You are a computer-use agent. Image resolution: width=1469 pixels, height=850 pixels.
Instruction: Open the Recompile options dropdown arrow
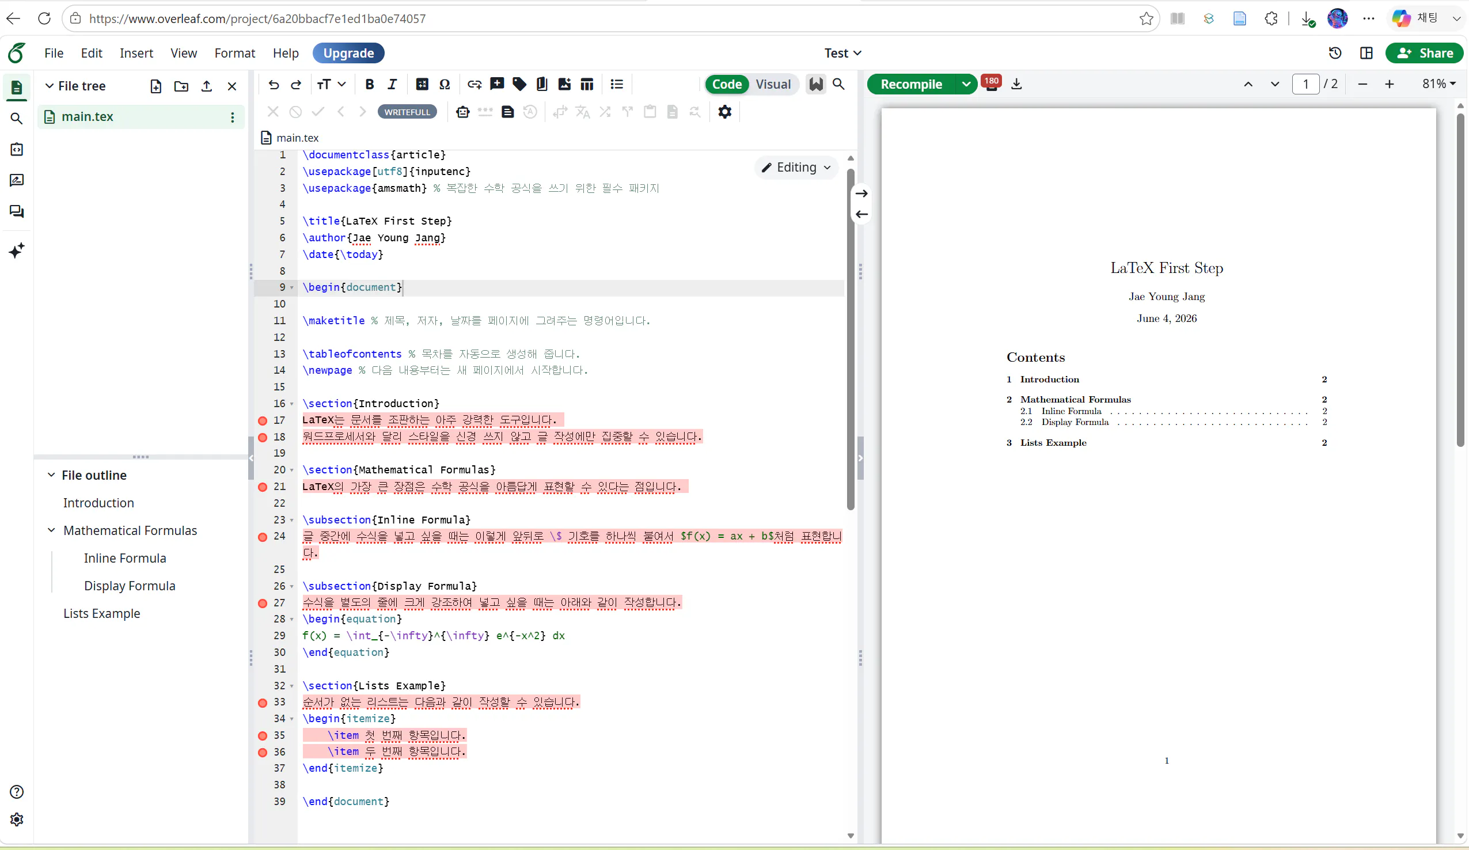click(x=966, y=85)
